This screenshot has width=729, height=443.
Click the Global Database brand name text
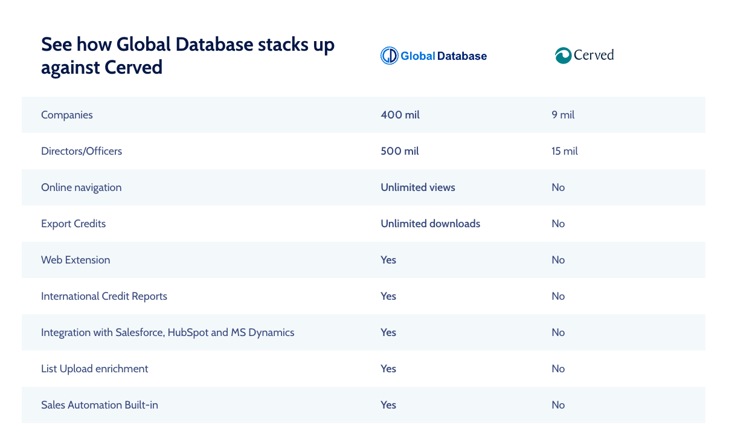click(x=443, y=56)
